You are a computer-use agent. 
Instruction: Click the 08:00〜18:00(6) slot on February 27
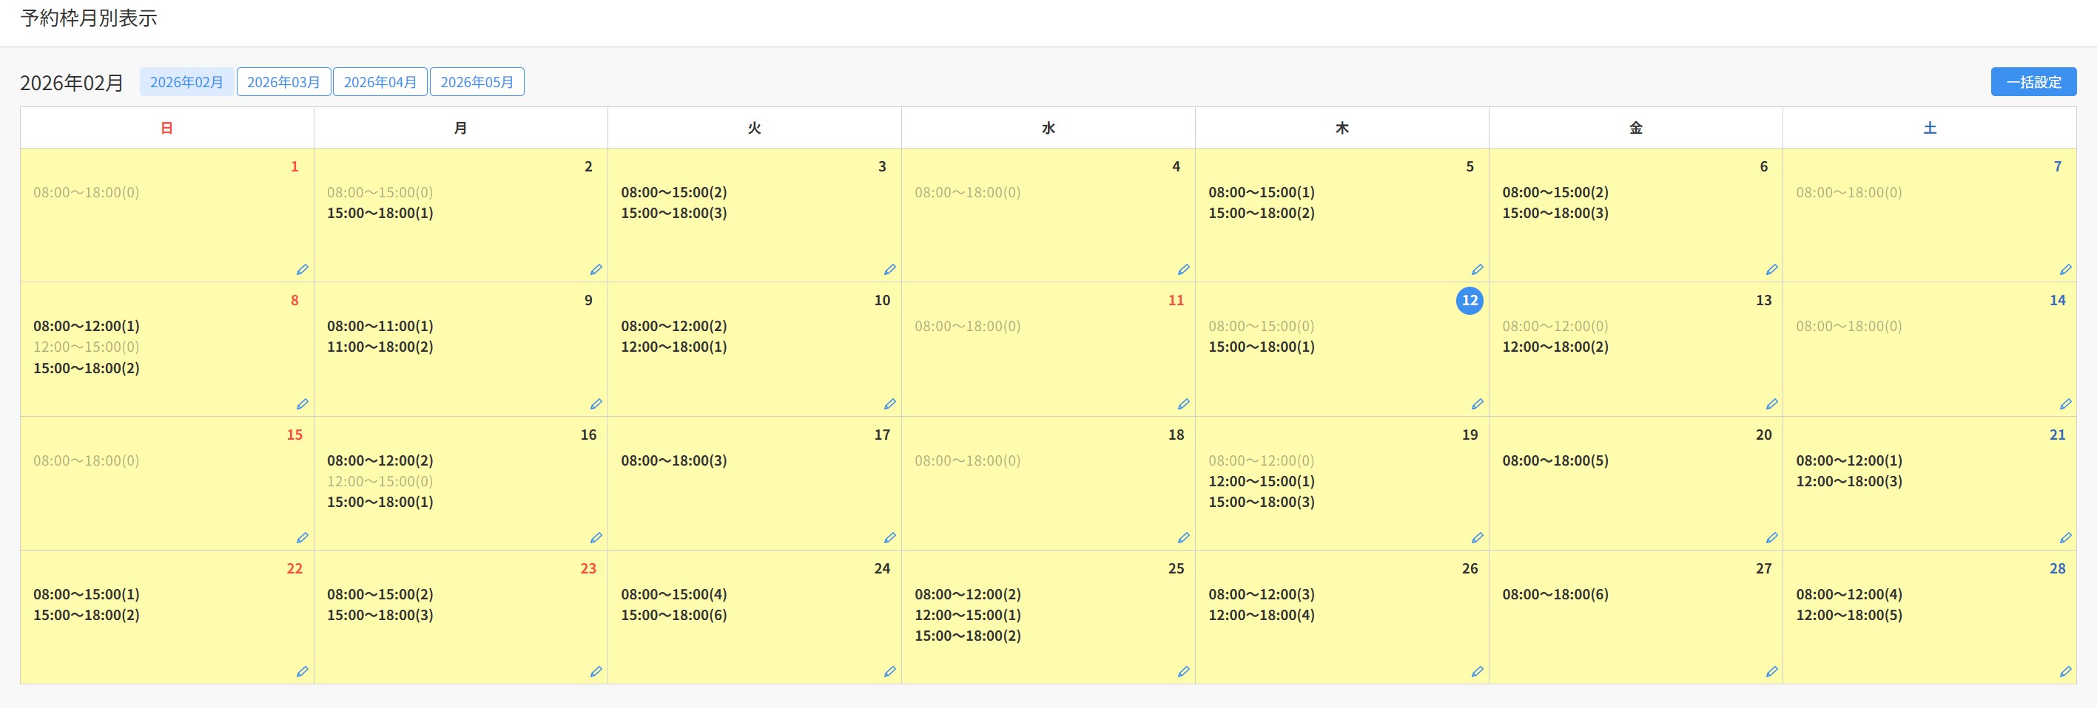1555,595
